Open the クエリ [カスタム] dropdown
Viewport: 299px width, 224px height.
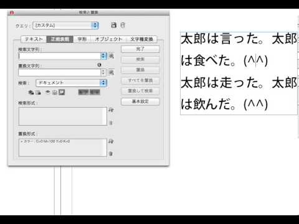[65, 26]
